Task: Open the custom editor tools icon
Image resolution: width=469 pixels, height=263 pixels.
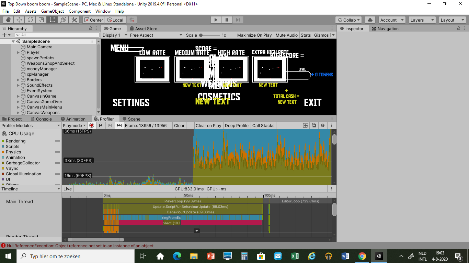Action: coord(74,20)
